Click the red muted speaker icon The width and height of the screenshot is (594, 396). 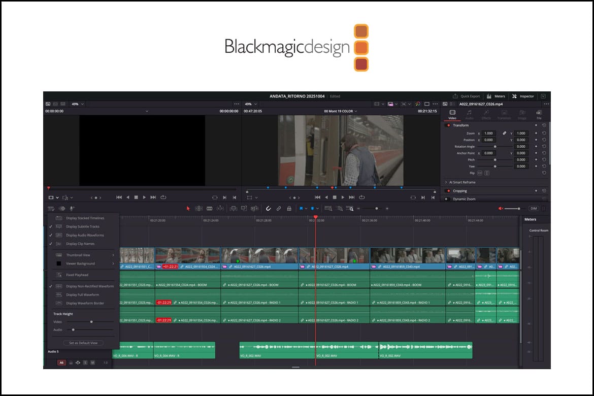[x=501, y=209]
